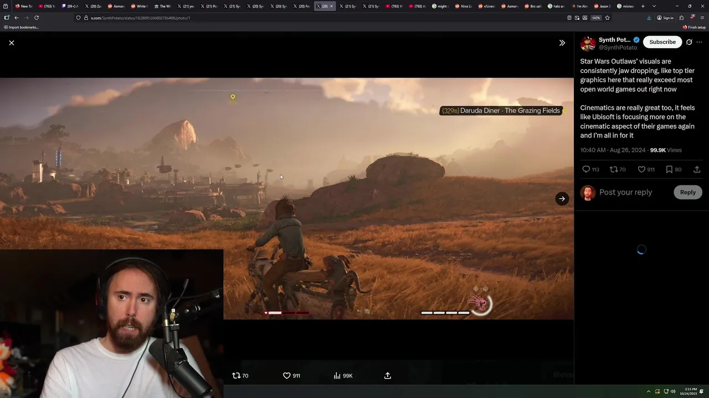Collapse the side panel with double chevron
709x398 pixels.
562,43
